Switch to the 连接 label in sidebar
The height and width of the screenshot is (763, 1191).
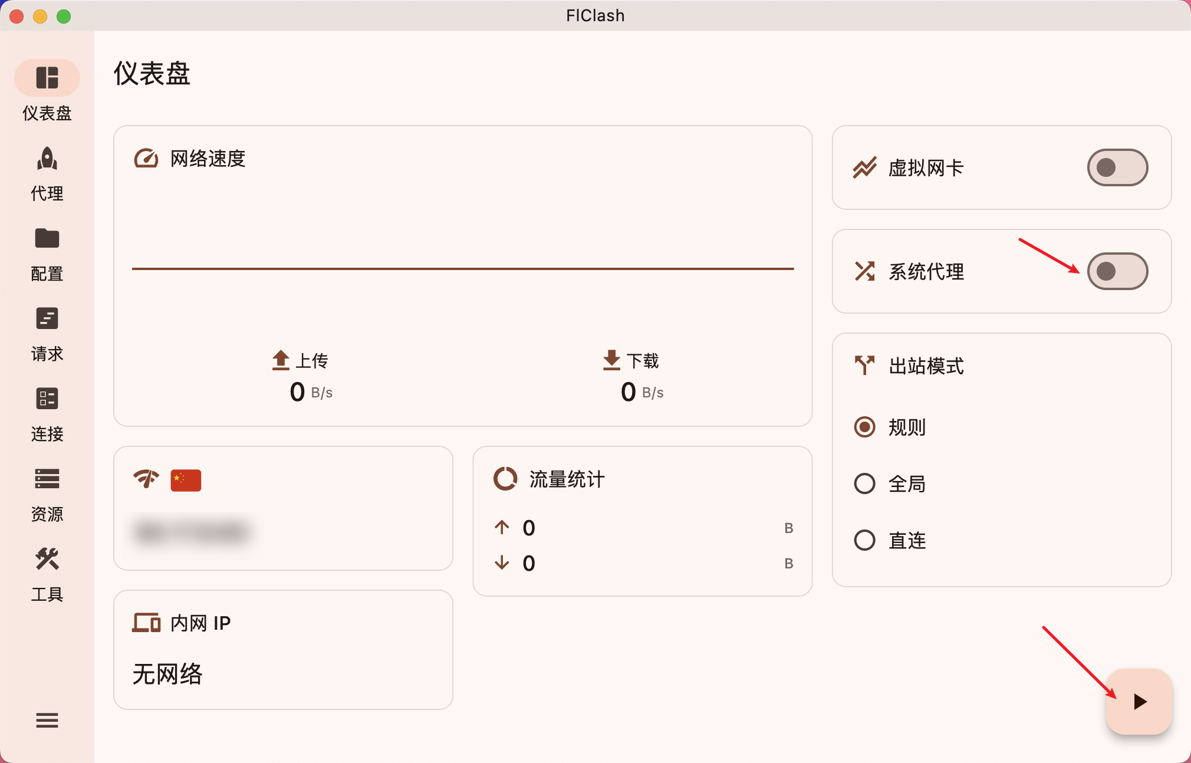click(x=47, y=434)
